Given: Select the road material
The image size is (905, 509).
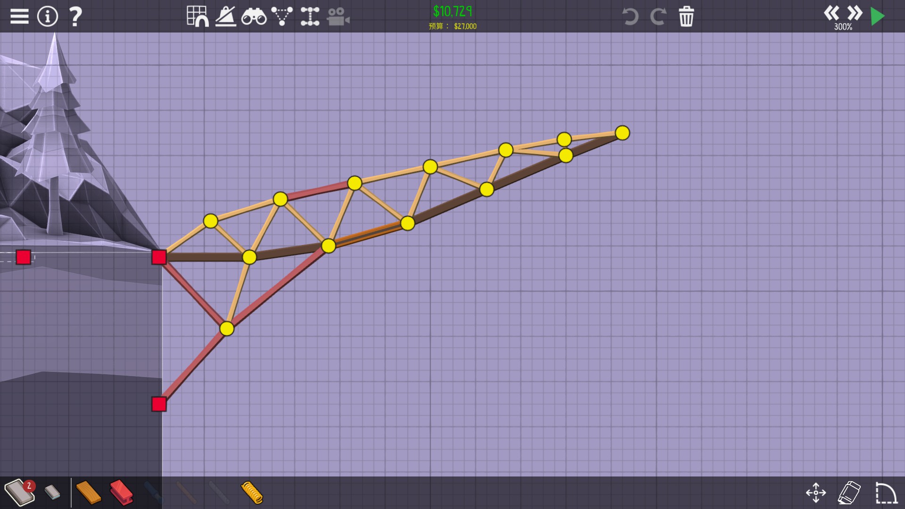Looking at the screenshot, I should pyautogui.click(x=18, y=493).
